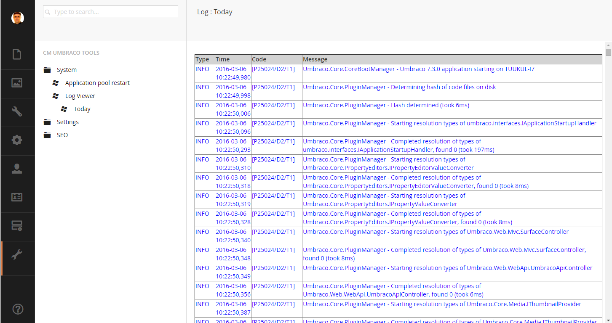The height and width of the screenshot is (323, 612).
Task: Click the Completed resolution IPropertyEditorValueConverter (took 8ms) message
Action: tap(416, 182)
